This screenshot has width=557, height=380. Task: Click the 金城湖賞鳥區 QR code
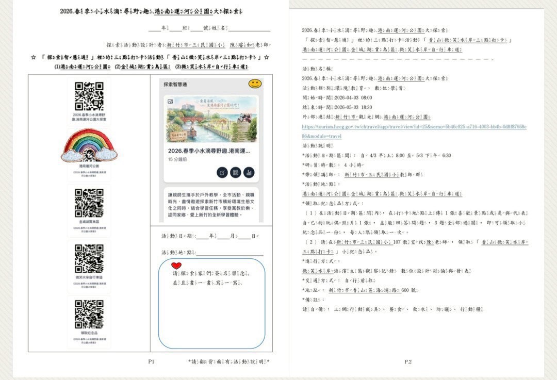pos(89,203)
